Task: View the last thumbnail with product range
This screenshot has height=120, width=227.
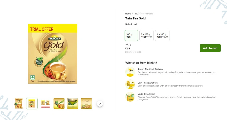Action: [86, 104]
